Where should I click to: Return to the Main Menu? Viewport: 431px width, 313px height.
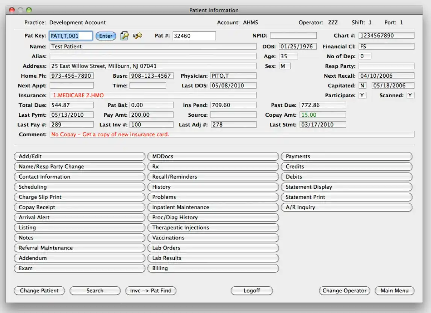tap(394, 290)
